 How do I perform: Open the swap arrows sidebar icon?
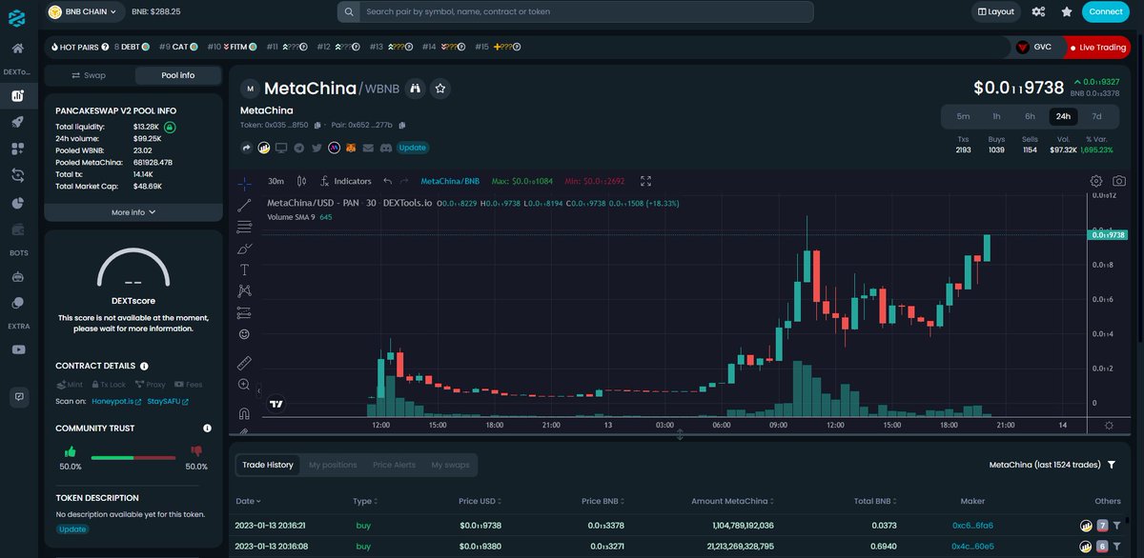pyautogui.click(x=17, y=175)
